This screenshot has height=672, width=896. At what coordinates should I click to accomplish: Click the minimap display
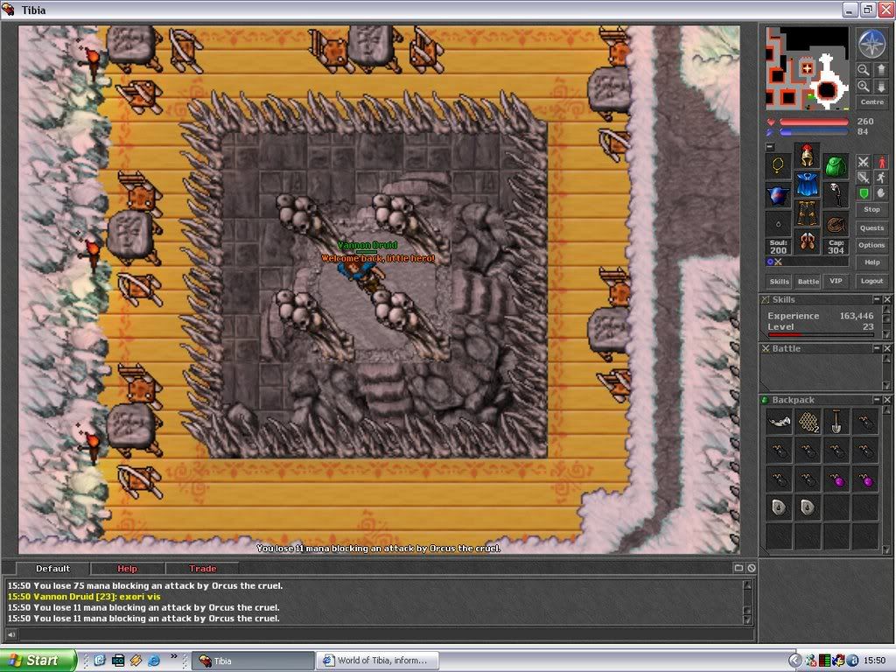point(807,68)
